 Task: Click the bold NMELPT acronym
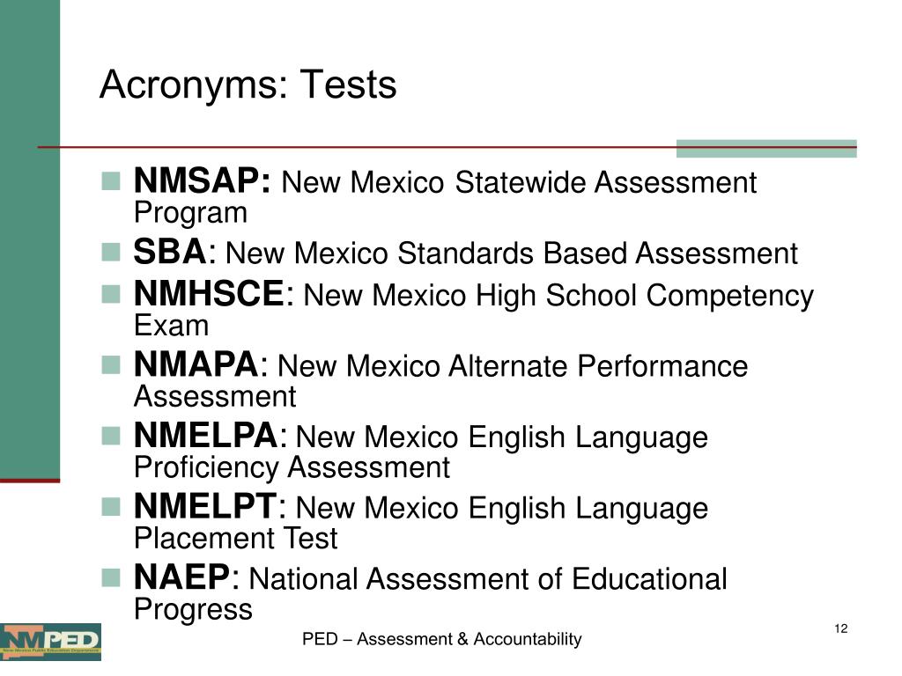(205, 506)
